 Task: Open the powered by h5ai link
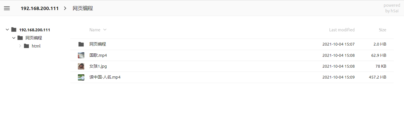click(392, 8)
